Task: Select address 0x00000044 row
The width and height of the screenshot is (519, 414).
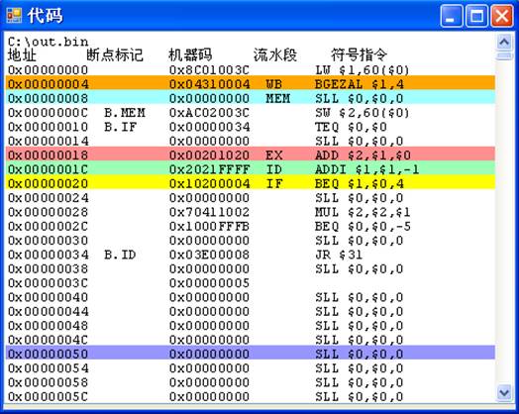Action: pos(251,311)
